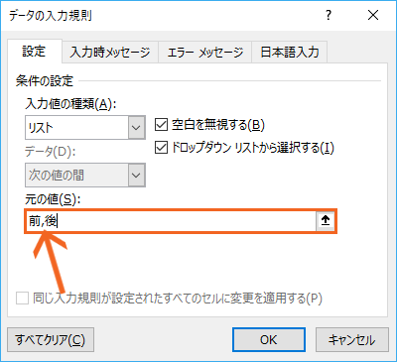
Task: Click the help question mark icon
Action: tap(329, 15)
